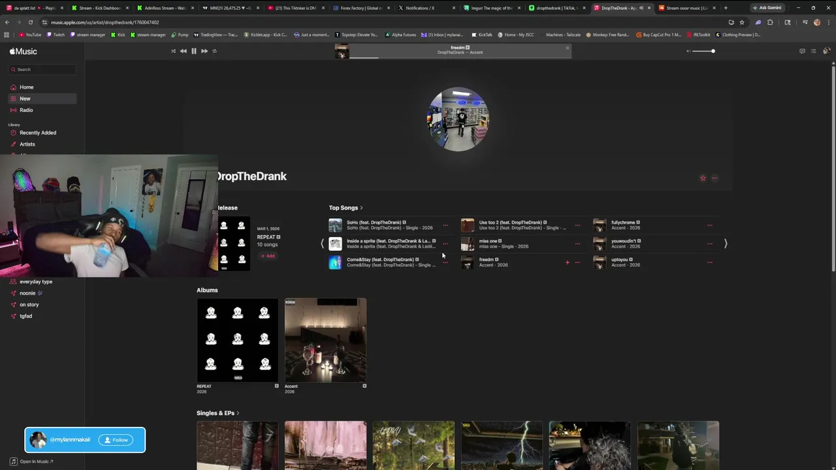
Task: Favorite the artist with the star icon
Action: [703, 178]
